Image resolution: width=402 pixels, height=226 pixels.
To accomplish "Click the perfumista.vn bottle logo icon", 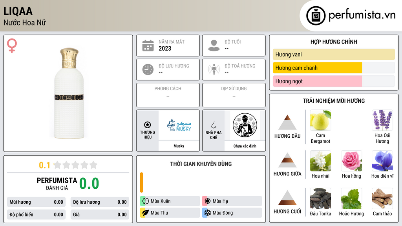I will coord(316,16).
